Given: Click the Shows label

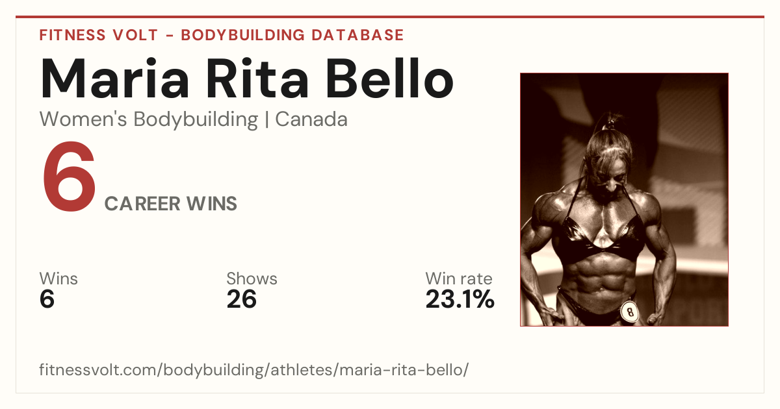Looking at the screenshot, I should pos(252,279).
